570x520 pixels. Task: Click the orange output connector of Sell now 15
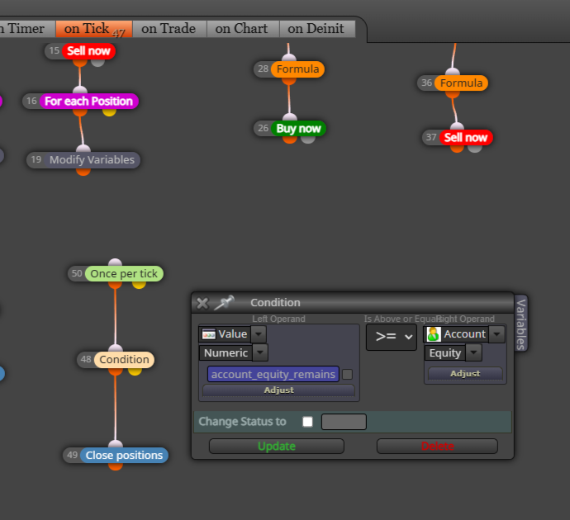(x=80, y=63)
